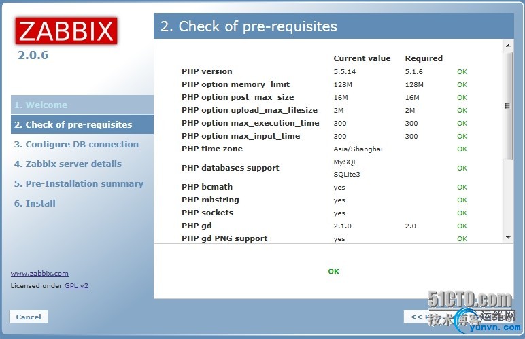Viewport: 525px width, 339px height.
Task: Click the PHP gd current value 2.1.0
Action: coord(342,226)
